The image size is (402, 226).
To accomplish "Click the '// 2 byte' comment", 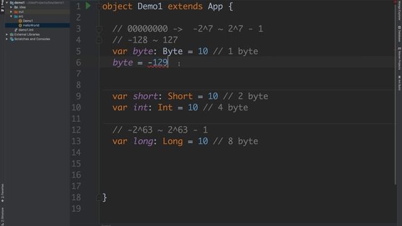I will 246,96.
